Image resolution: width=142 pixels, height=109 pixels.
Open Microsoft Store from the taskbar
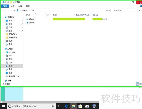[x=80, y=106]
